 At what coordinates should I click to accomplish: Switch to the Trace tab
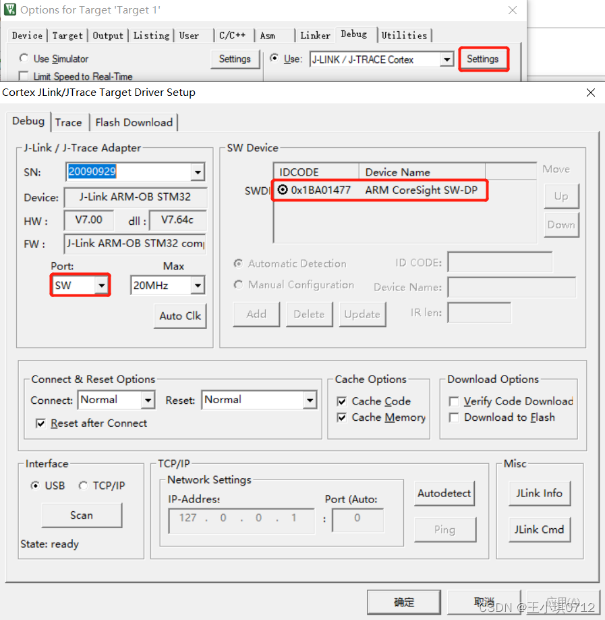tap(69, 122)
